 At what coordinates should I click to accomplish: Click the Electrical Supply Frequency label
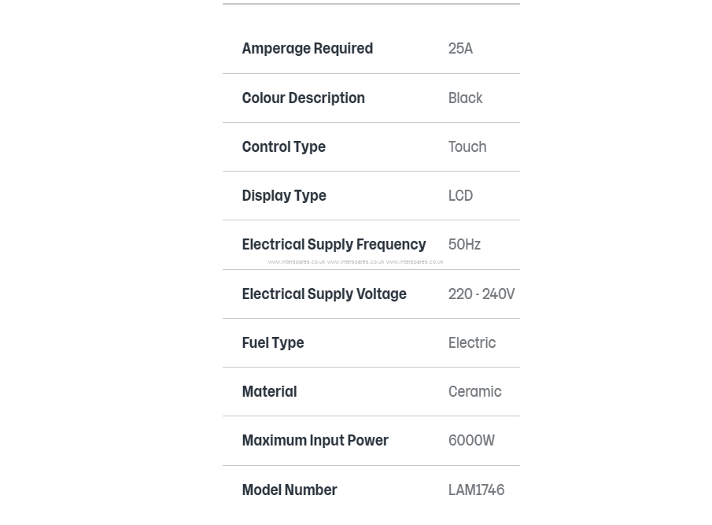(334, 245)
